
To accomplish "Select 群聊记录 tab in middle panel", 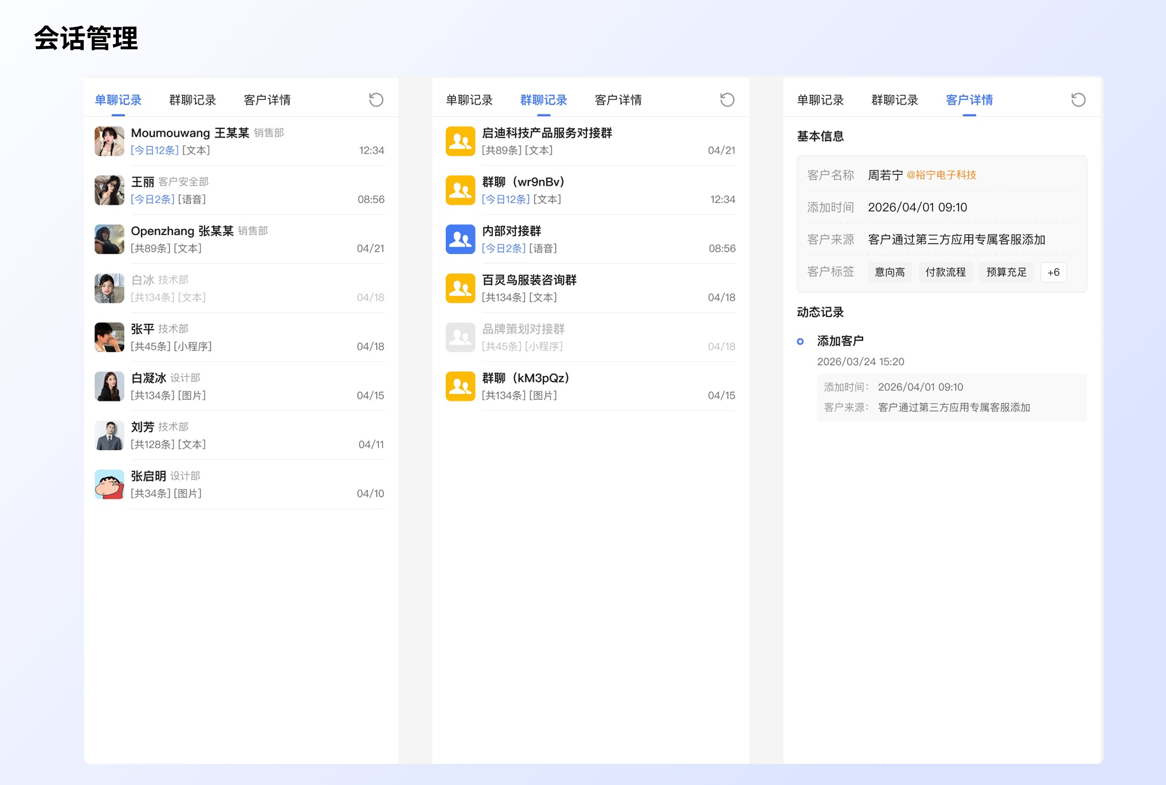I will click(x=544, y=100).
